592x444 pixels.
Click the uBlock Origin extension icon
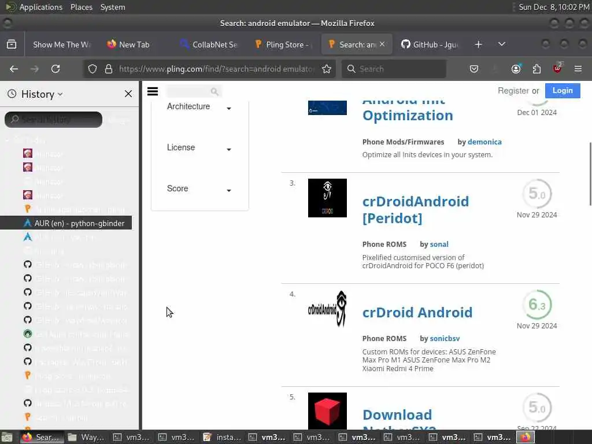[557, 68]
